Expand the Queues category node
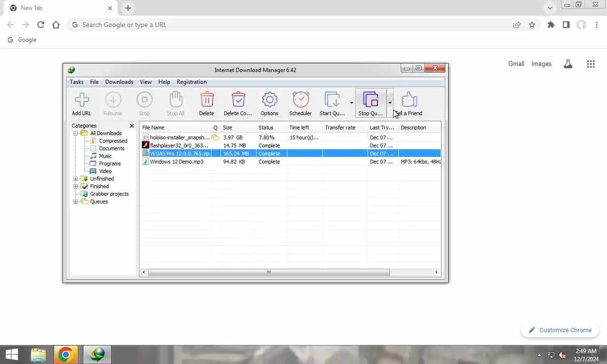This screenshot has height=364, width=607. pyautogui.click(x=75, y=201)
